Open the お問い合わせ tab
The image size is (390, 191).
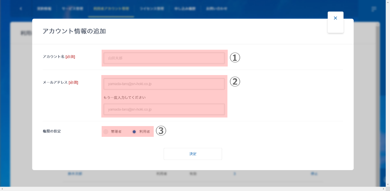tap(217, 9)
